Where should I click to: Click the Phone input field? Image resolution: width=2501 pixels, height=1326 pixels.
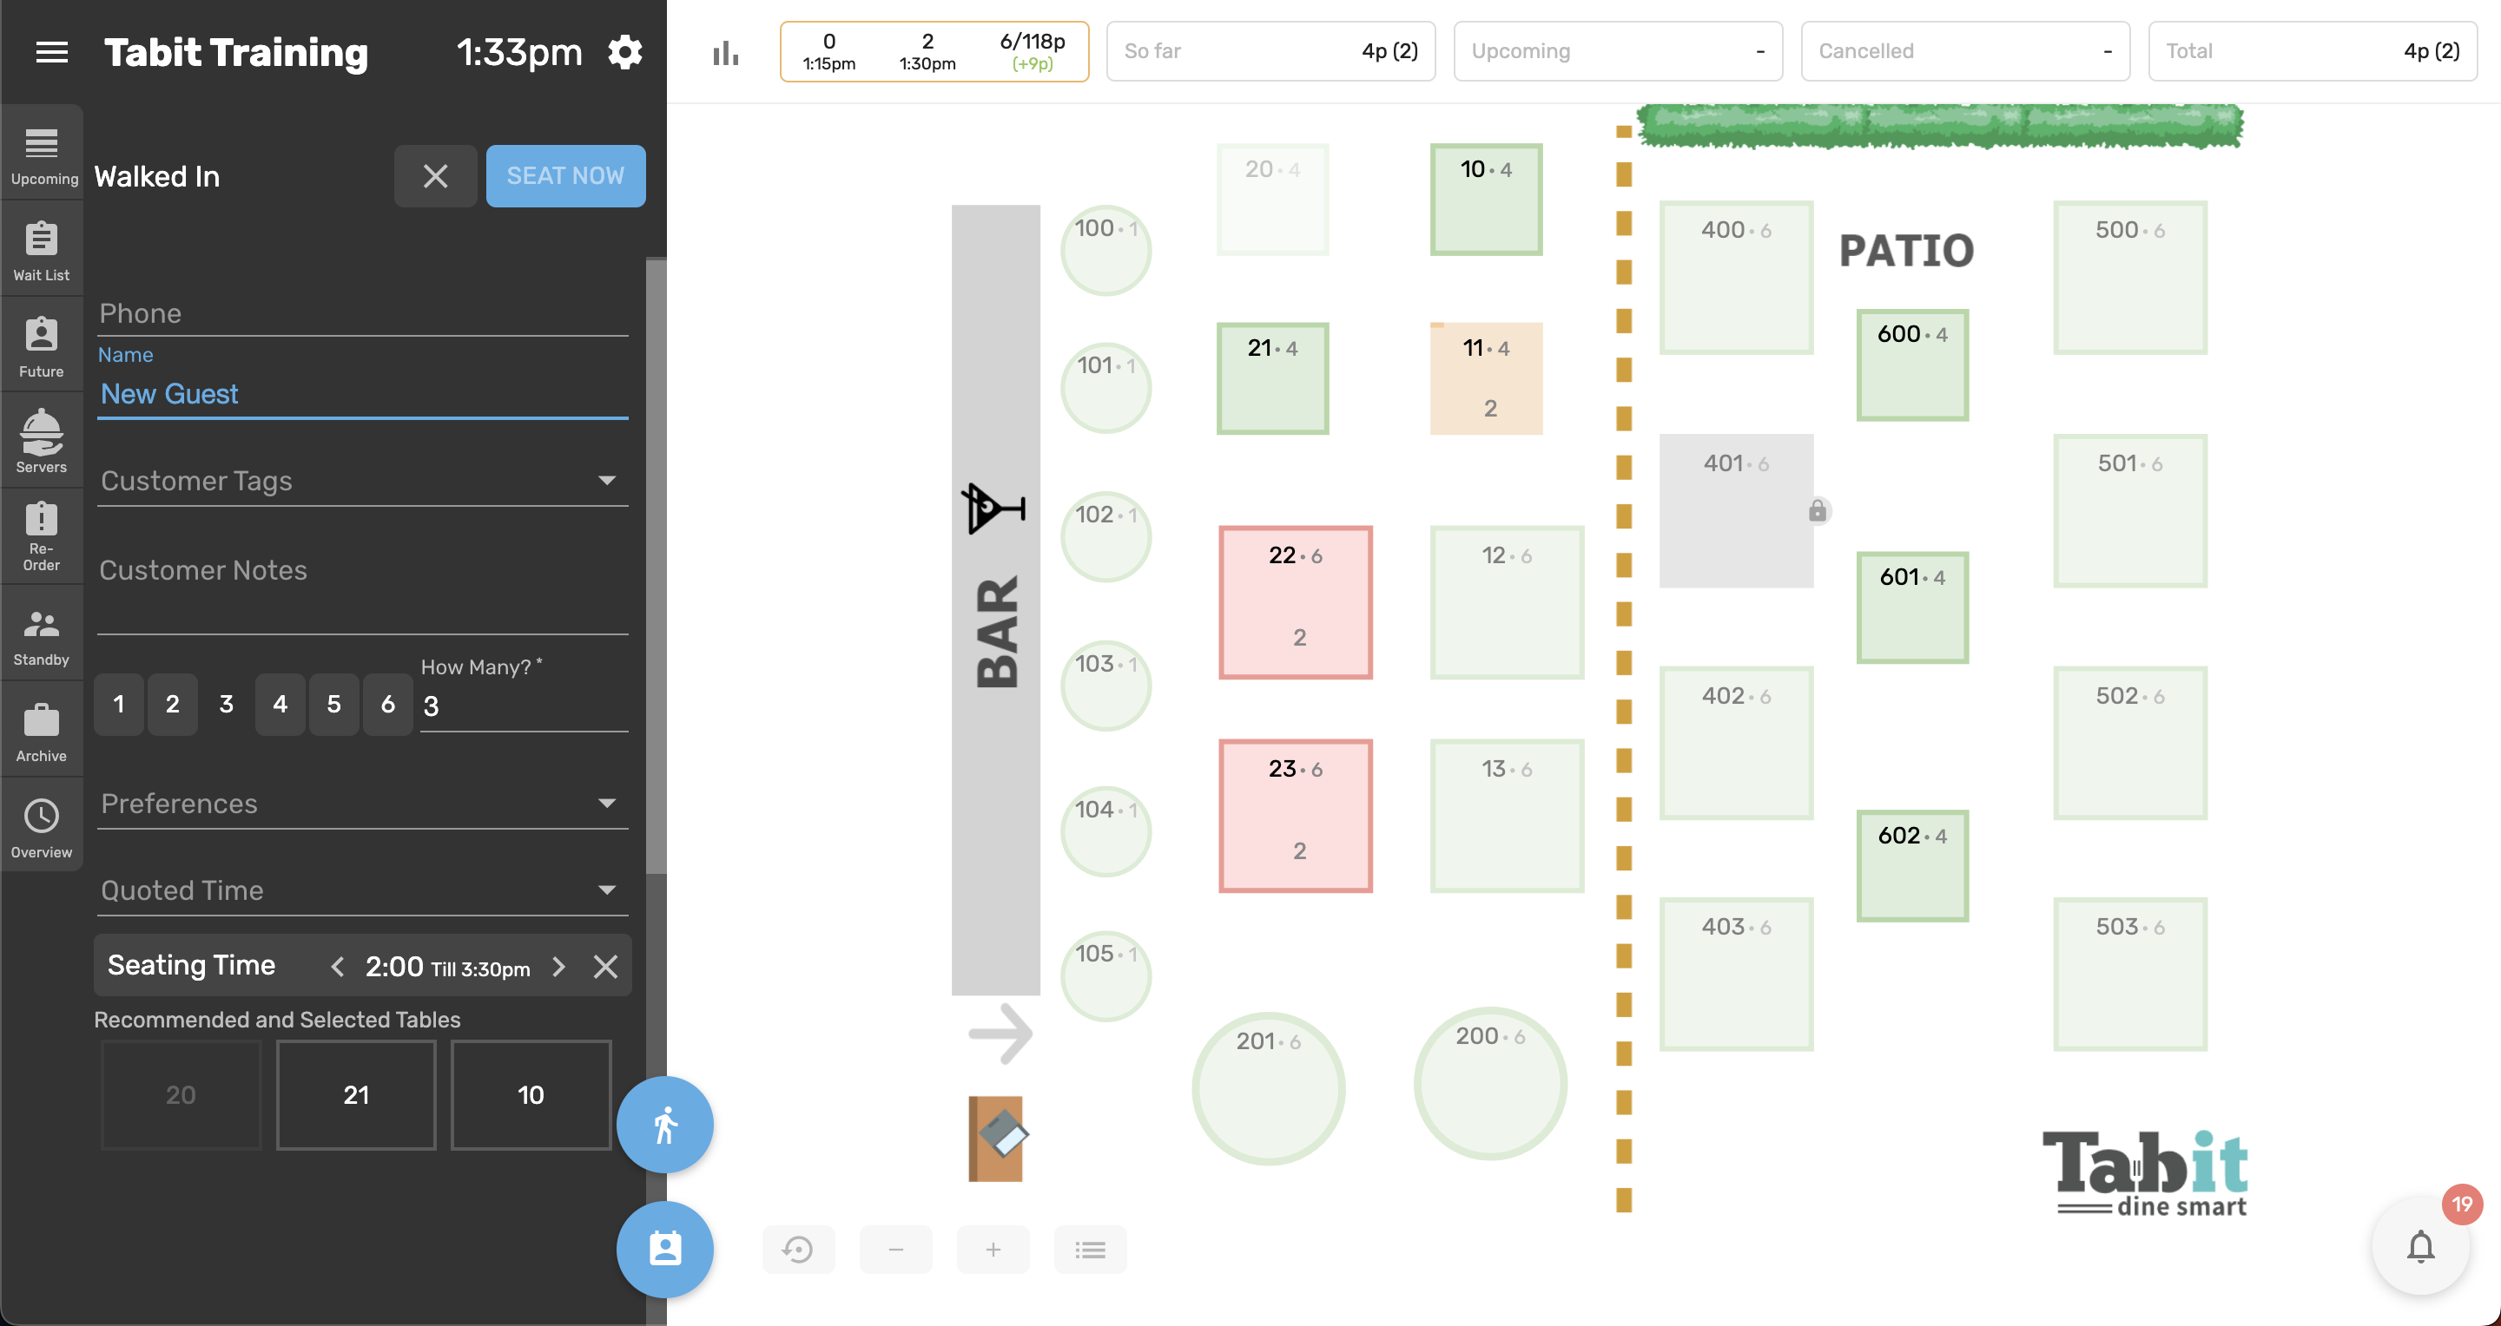pyautogui.click(x=362, y=313)
